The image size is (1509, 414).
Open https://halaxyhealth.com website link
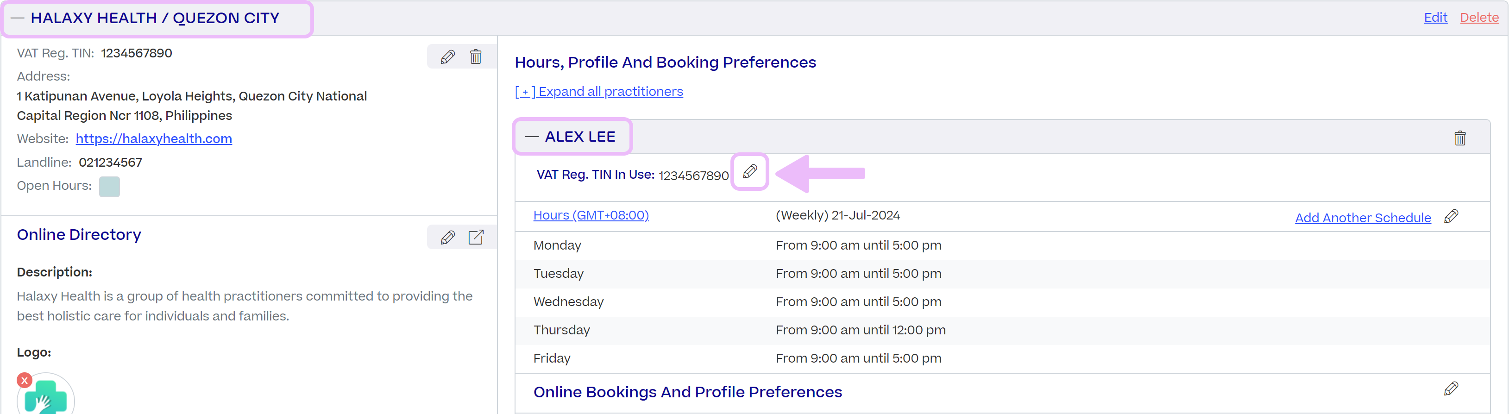point(153,139)
